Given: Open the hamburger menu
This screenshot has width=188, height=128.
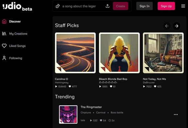Looking at the screenshot, I should tap(183, 6).
